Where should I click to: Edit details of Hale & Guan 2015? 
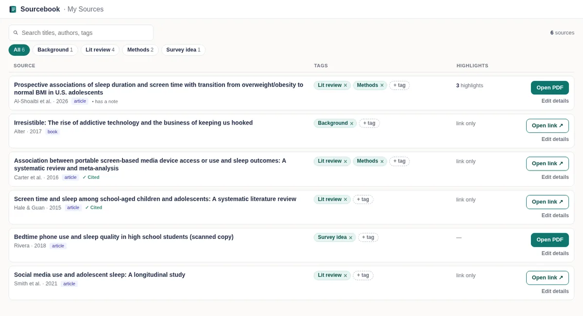[555, 215]
